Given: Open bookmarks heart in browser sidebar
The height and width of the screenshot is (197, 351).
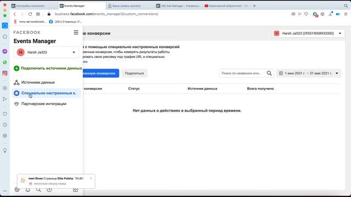Looking at the screenshot, I should [5, 114].
